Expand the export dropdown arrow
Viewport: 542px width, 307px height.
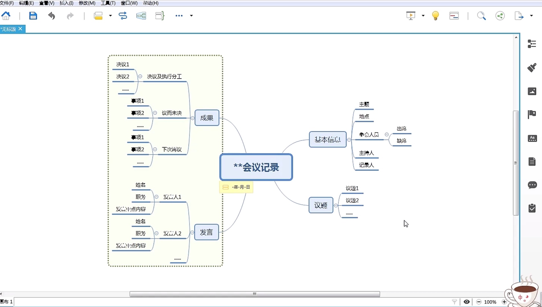point(531,16)
